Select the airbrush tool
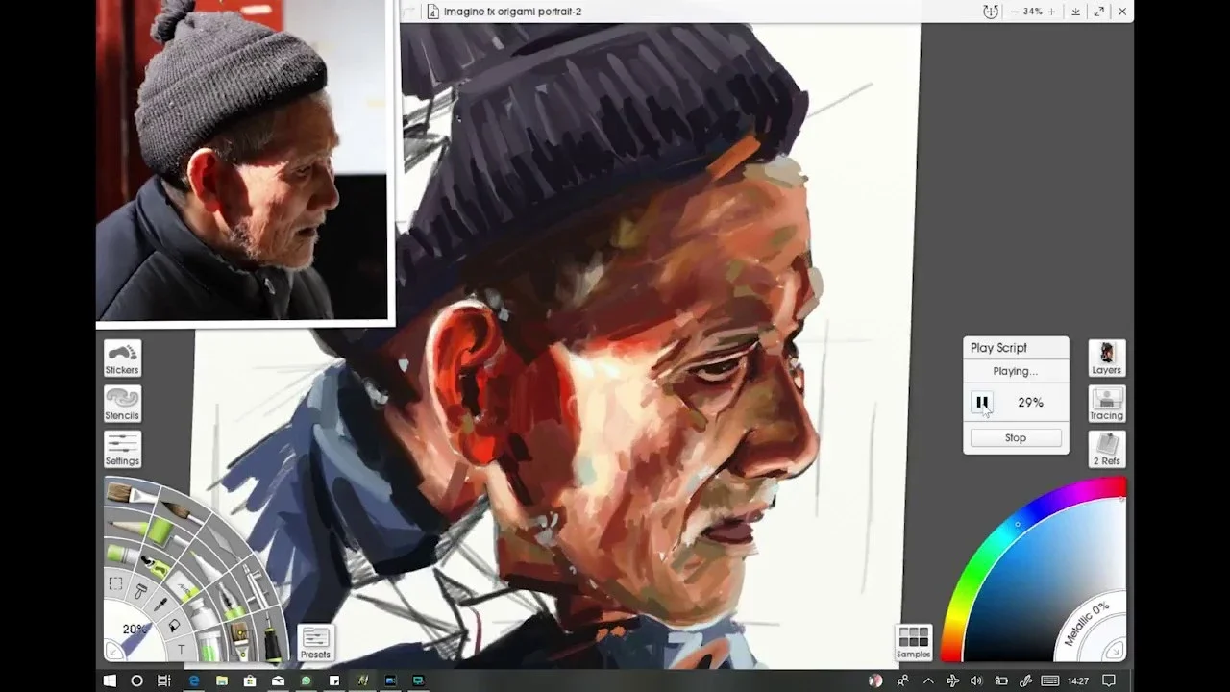Screen dimensions: 1230x692 coord(257,586)
